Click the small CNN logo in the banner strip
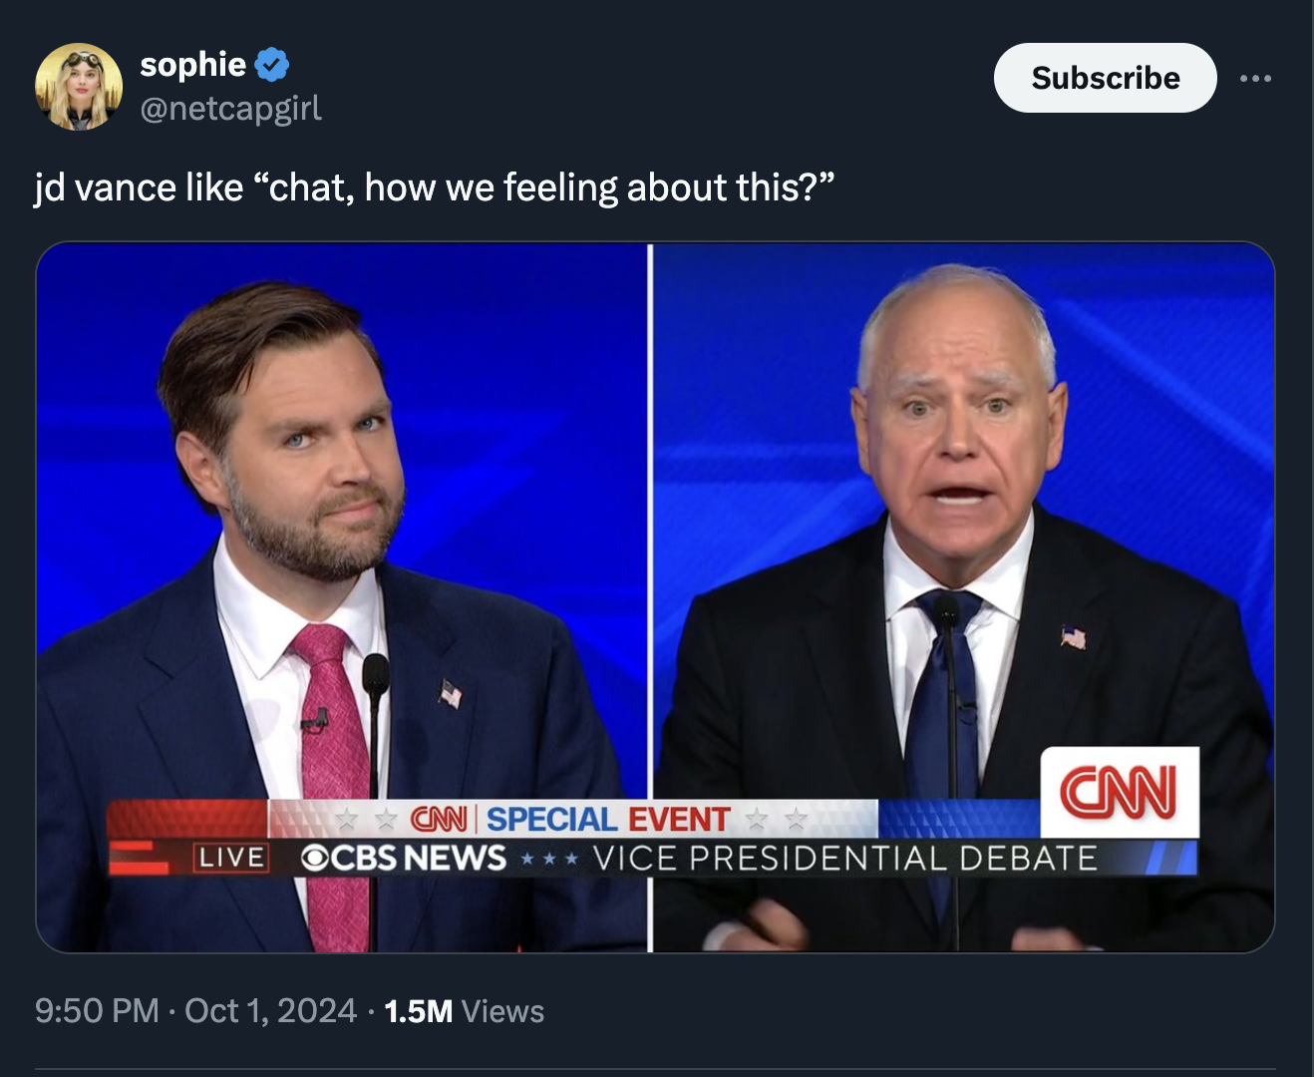 click(440, 820)
